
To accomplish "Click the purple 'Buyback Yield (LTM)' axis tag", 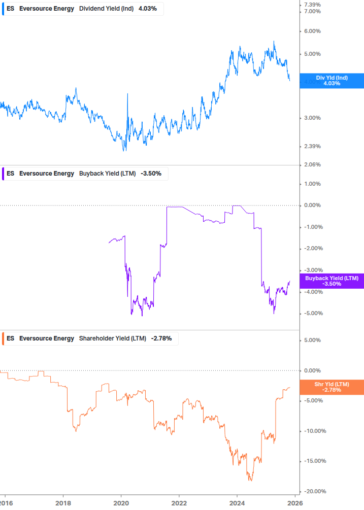I will click(332, 281).
